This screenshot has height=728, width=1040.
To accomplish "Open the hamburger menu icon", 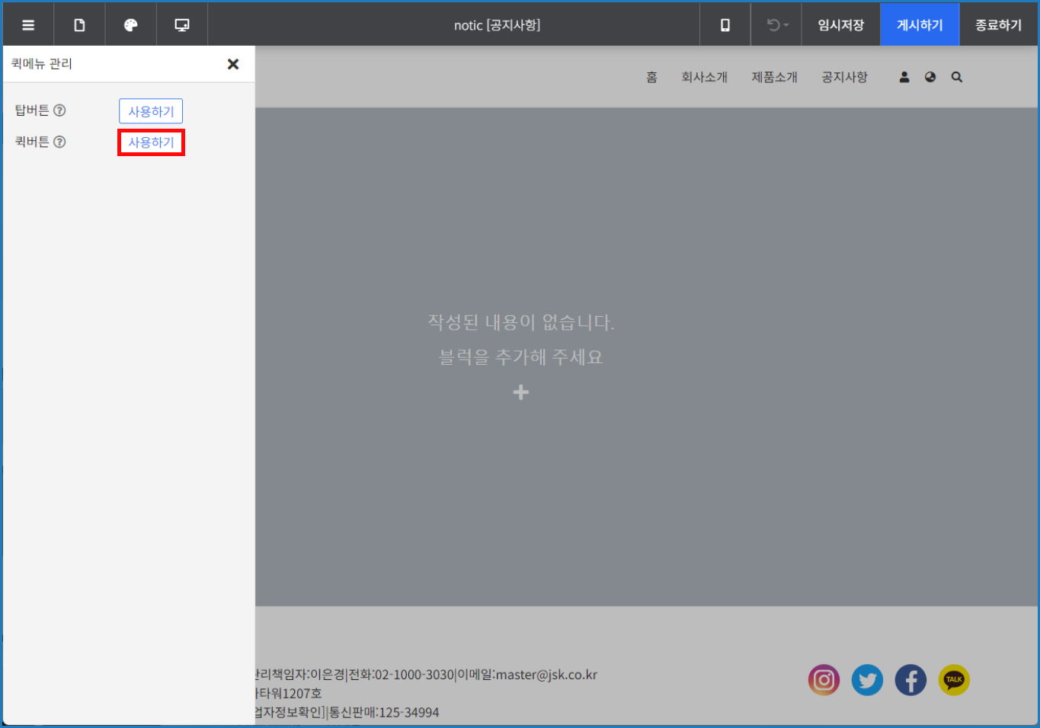I will tap(28, 25).
